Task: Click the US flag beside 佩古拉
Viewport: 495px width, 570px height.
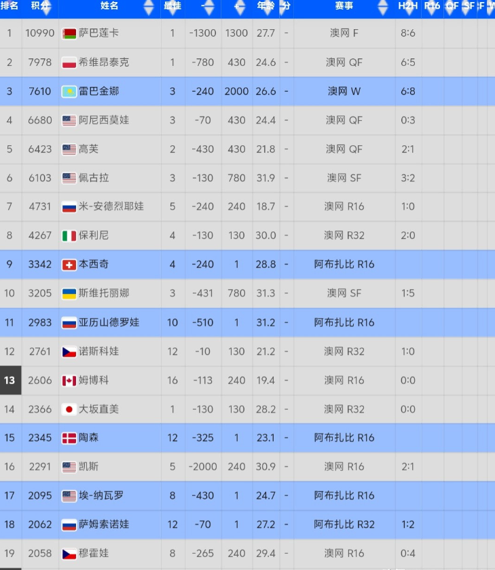Action: (x=69, y=178)
